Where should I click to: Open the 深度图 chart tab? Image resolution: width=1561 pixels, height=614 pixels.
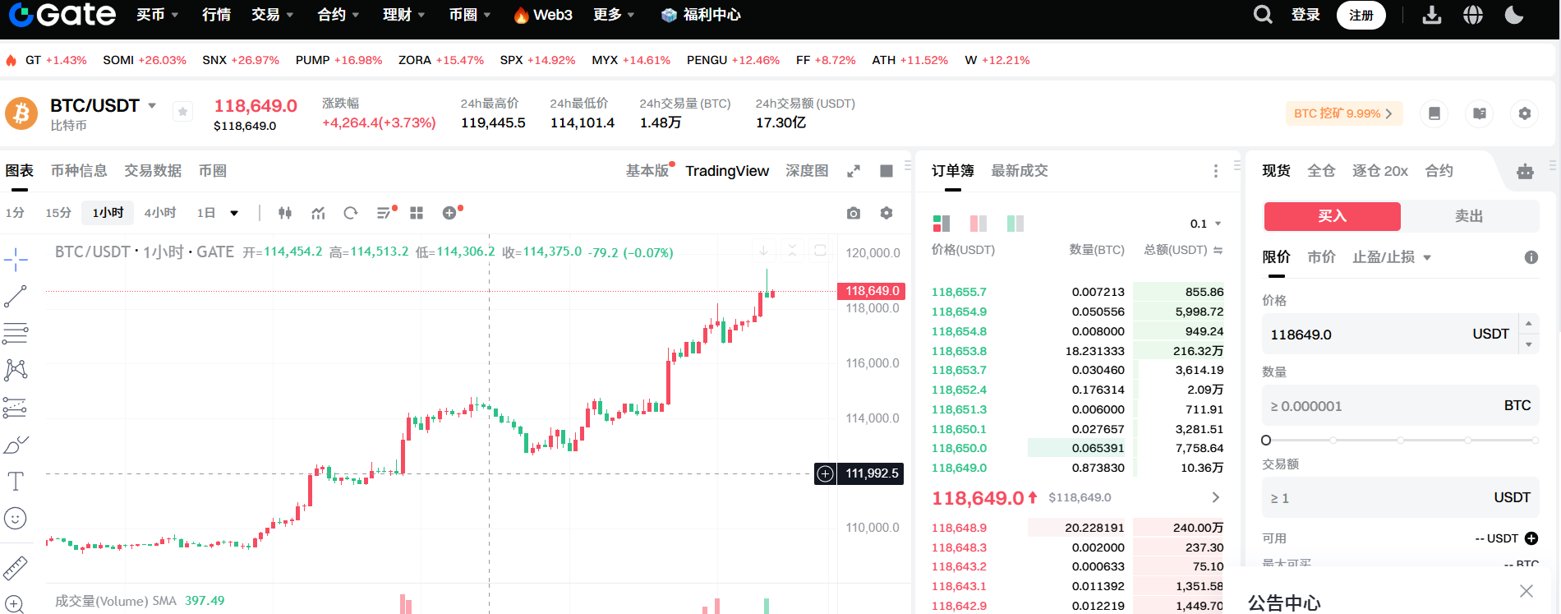(x=806, y=171)
